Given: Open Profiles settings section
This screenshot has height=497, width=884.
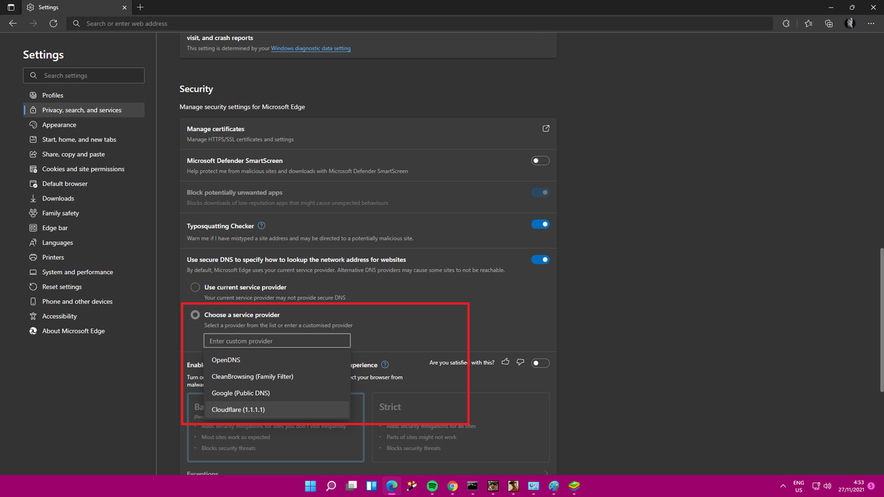Looking at the screenshot, I should click(x=84, y=95).
